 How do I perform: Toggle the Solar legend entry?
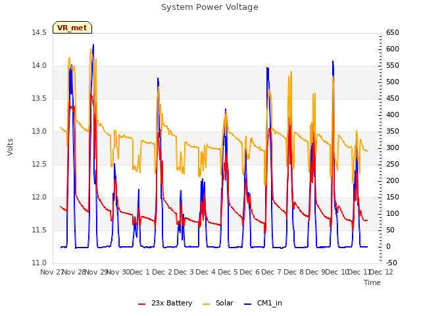pyautogui.click(x=218, y=303)
